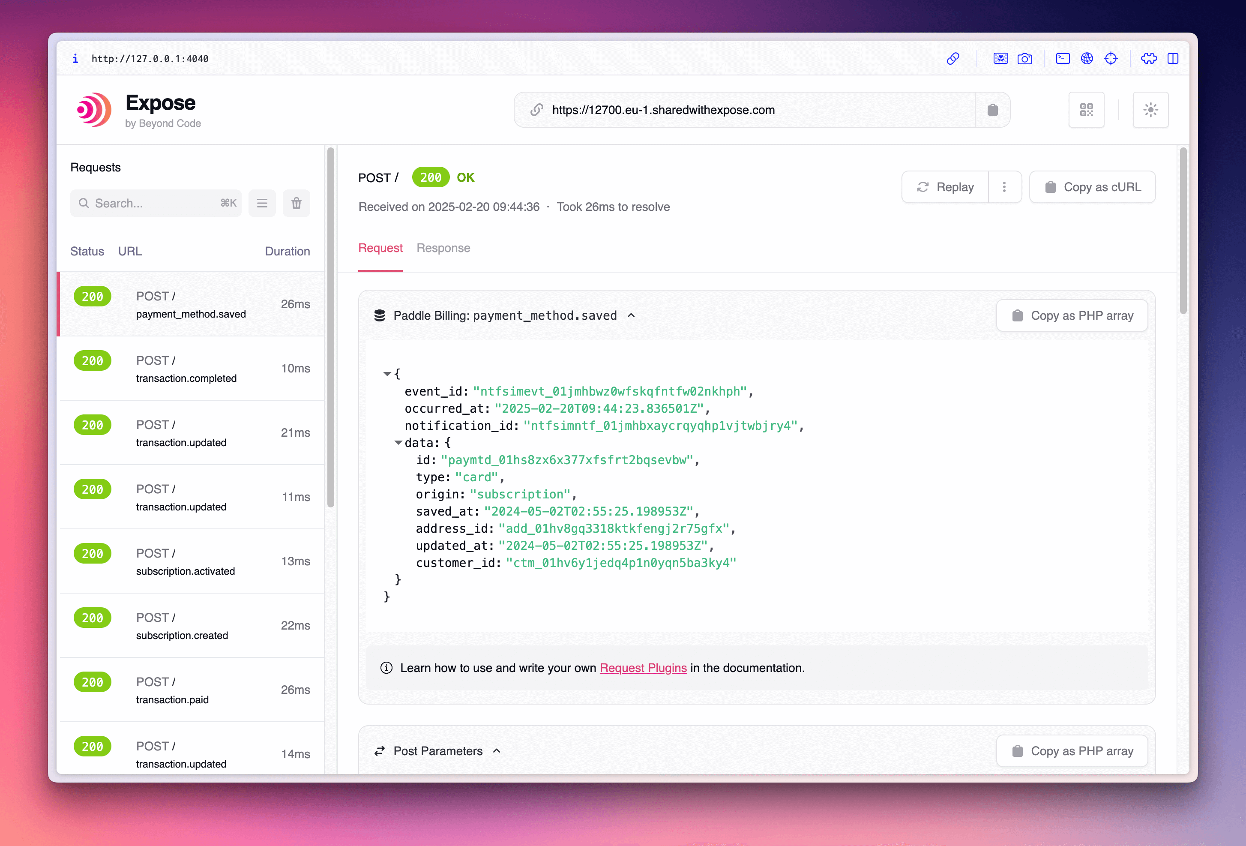Click the Paddle Billing database stack icon
1246x846 pixels.
tap(380, 316)
